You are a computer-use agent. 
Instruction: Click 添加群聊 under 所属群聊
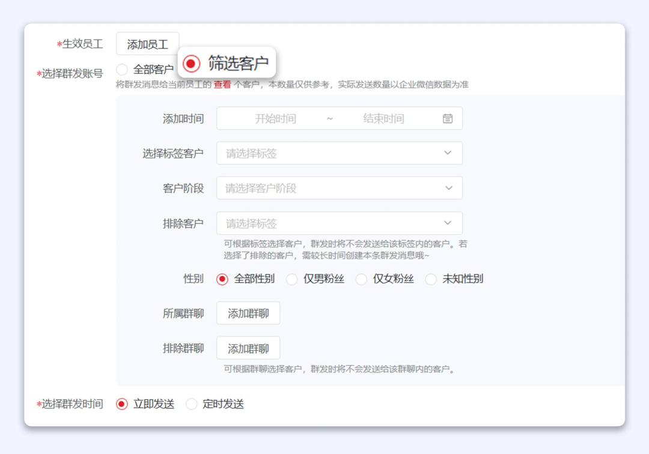click(x=248, y=313)
